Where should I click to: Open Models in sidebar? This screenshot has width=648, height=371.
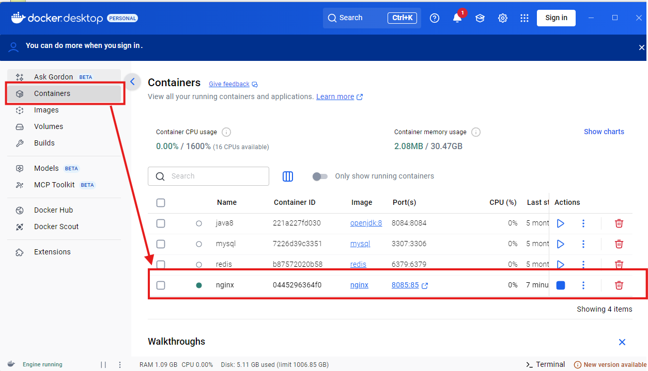pyautogui.click(x=64, y=168)
